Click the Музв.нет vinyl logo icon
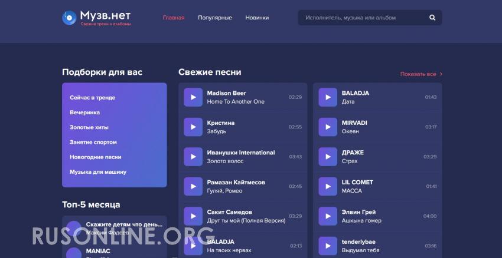 [x=69, y=18]
